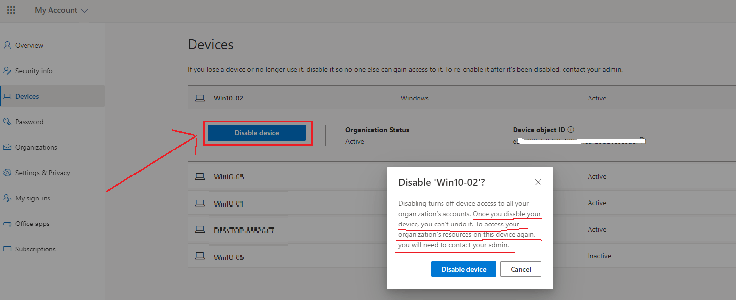Click the Subscriptions card icon
Image resolution: width=736 pixels, height=300 pixels.
[7, 249]
